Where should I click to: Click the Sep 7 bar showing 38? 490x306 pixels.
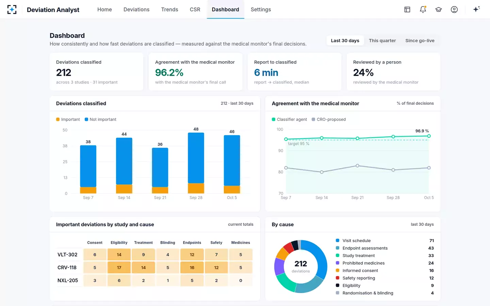coord(88,169)
